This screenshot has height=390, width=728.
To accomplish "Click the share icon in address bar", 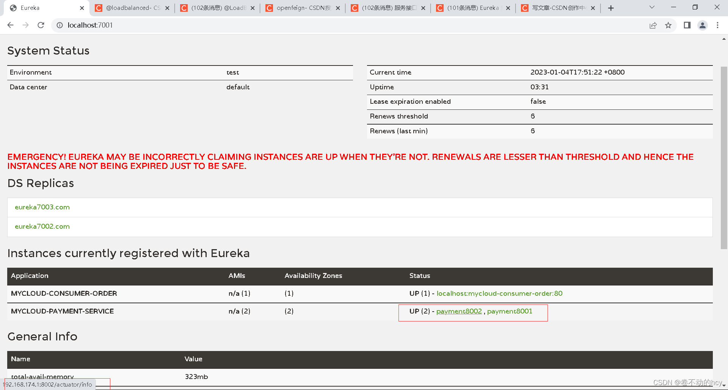I will (x=653, y=25).
